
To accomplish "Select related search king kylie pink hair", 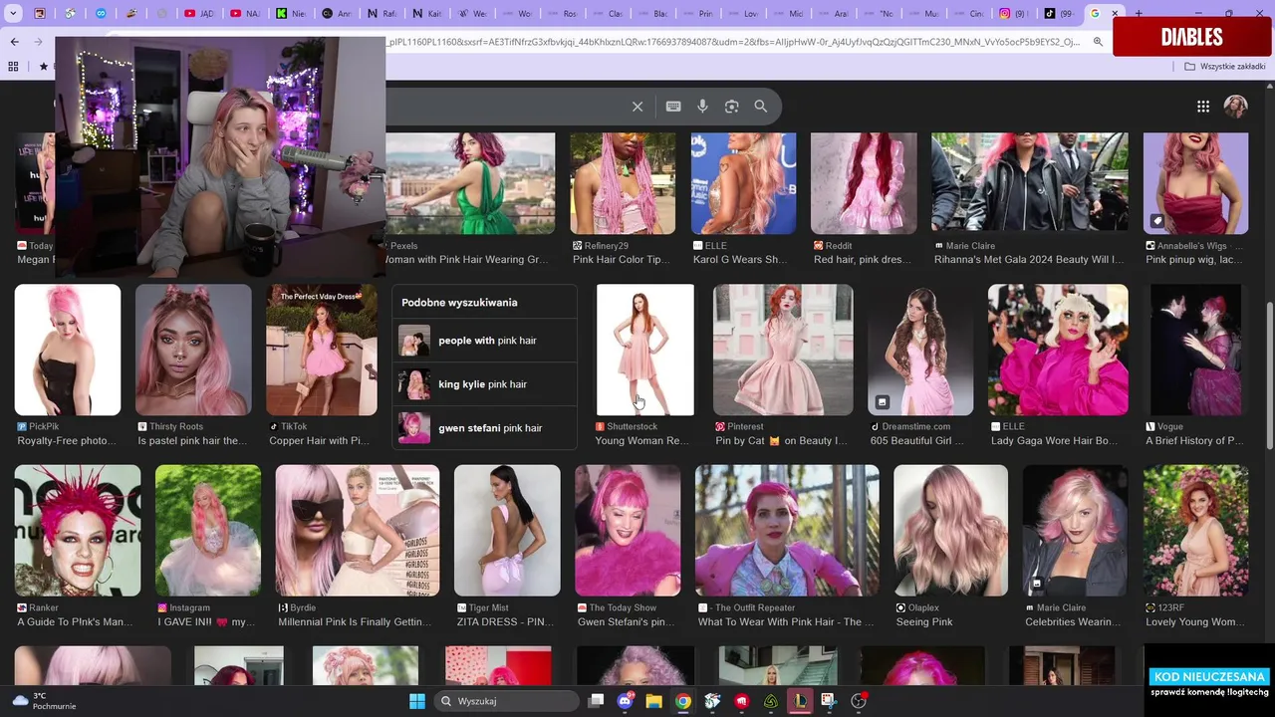I will pos(485,384).
